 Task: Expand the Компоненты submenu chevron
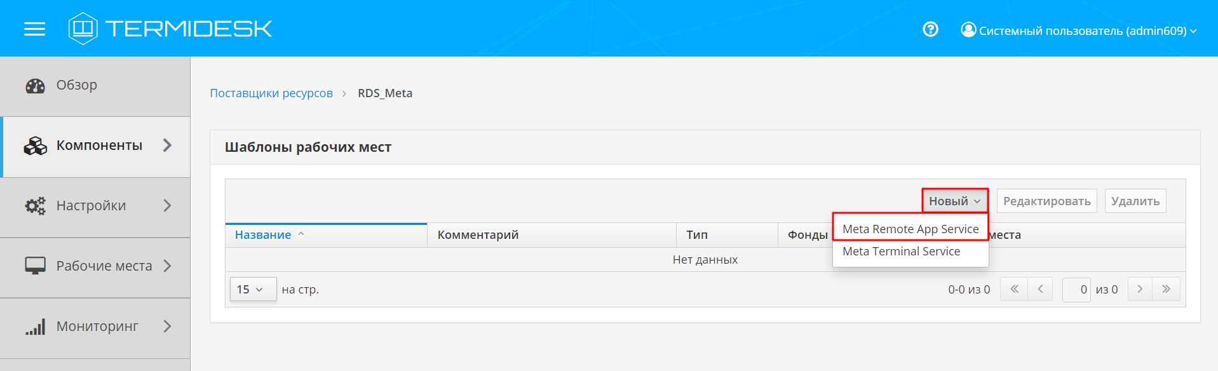click(168, 145)
